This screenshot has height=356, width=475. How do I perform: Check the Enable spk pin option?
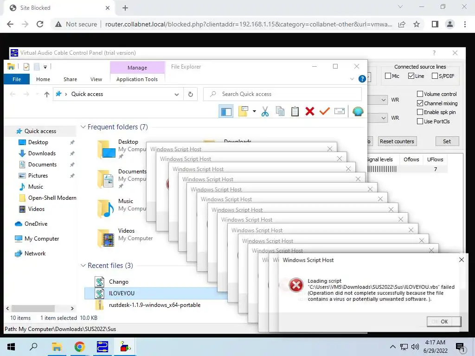[420, 112]
